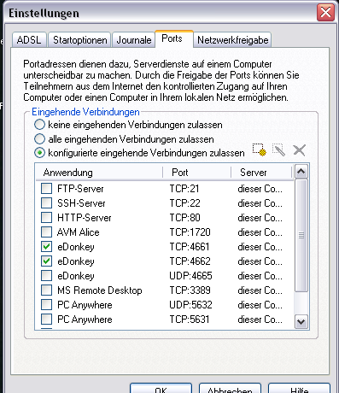This screenshot has width=339, height=393.
Task: Click server cell in MS Remote Desktop row
Action: (x=260, y=290)
